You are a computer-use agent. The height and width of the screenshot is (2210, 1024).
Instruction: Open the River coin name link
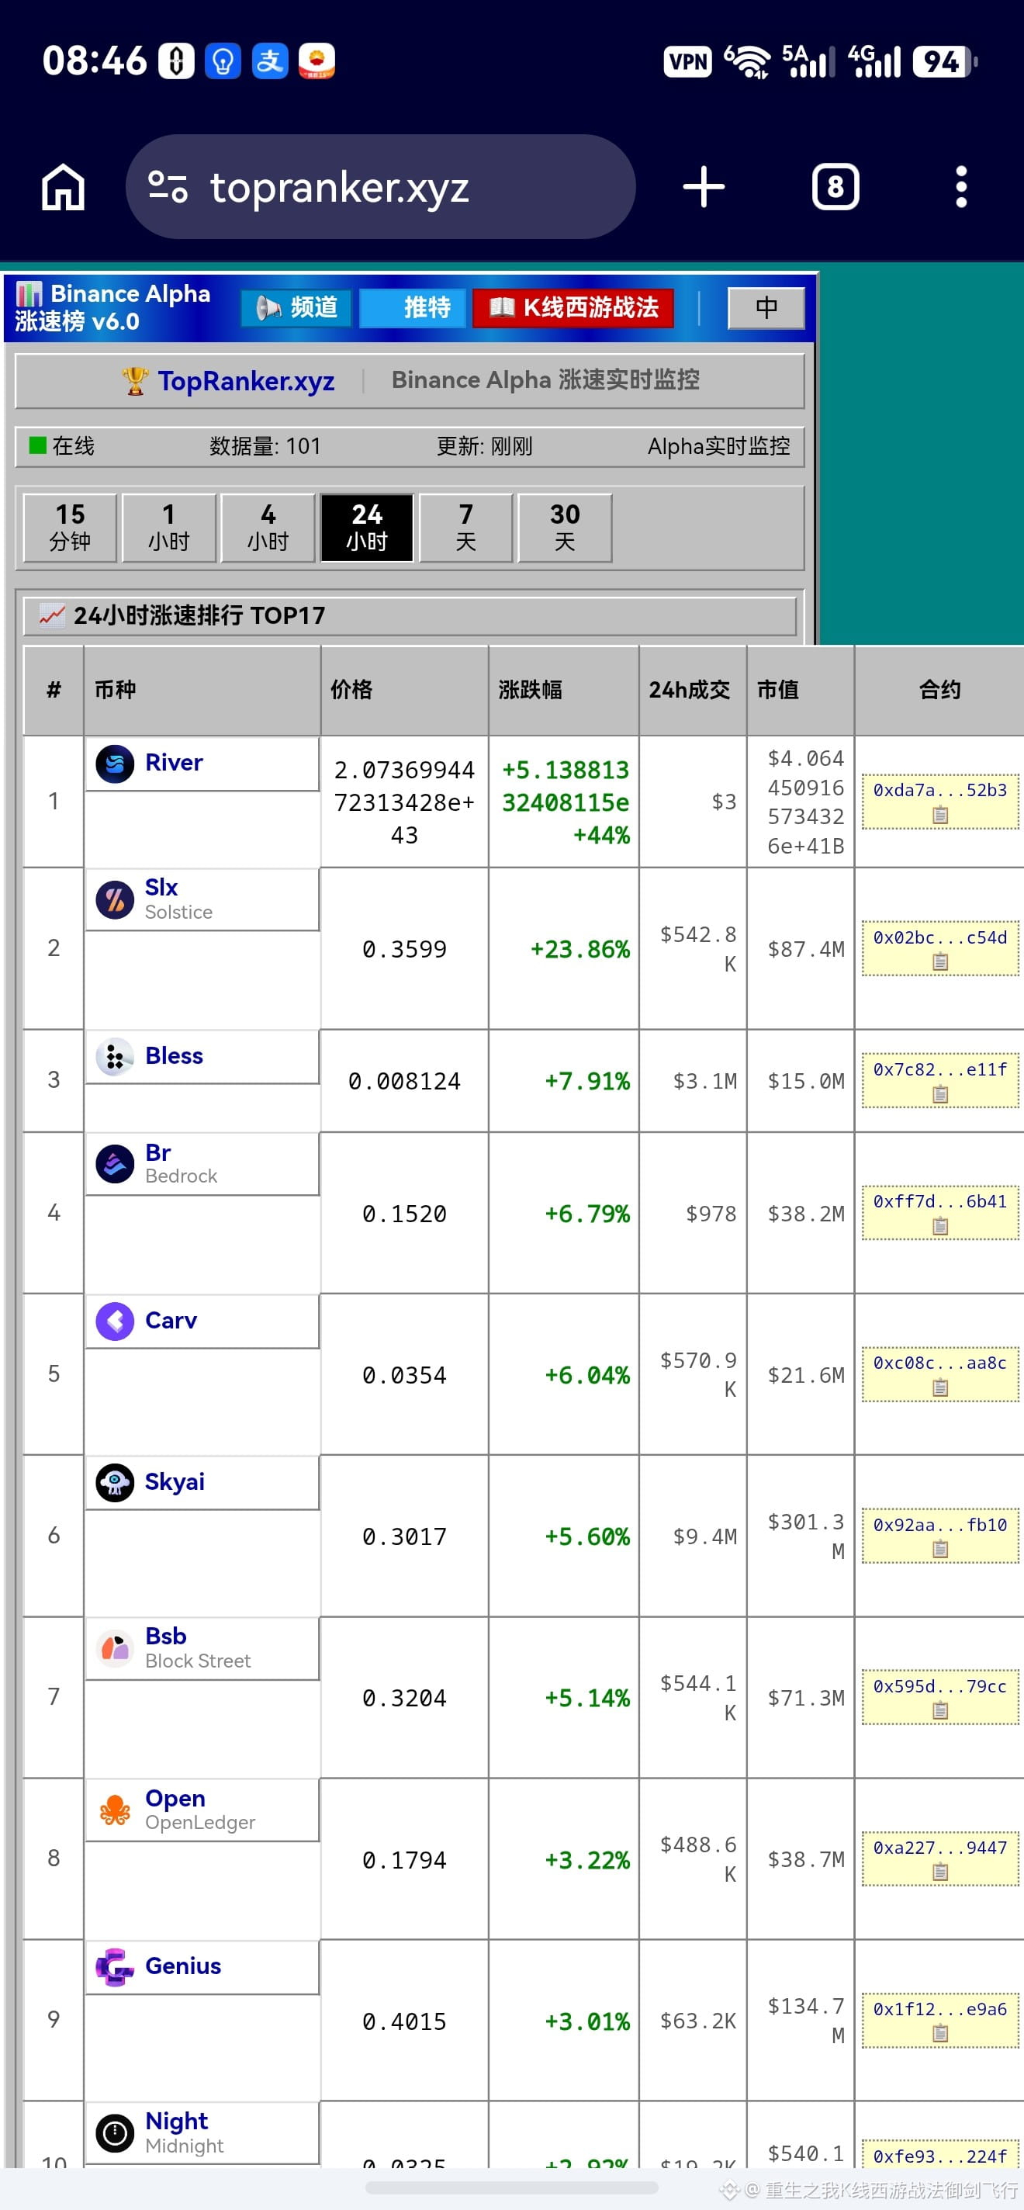click(174, 763)
